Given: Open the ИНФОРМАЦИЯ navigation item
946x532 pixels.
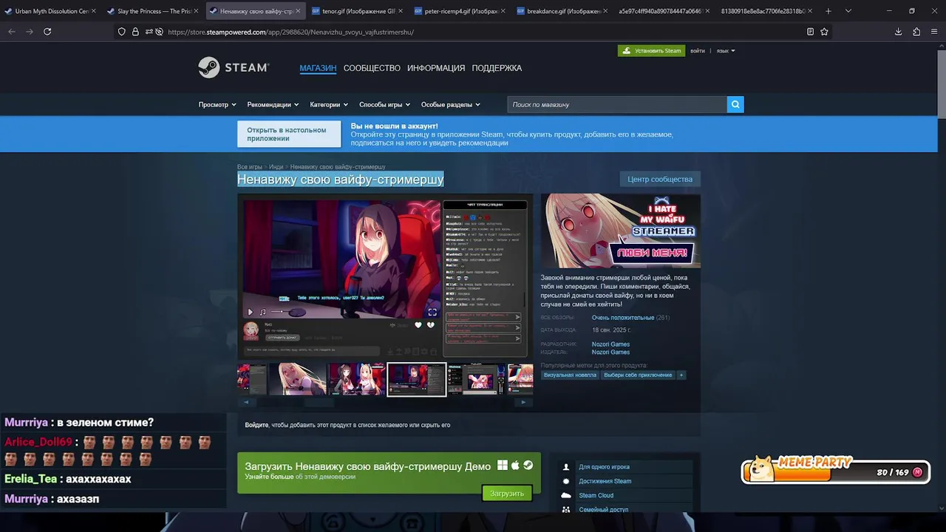Looking at the screenshot, I should pyautogui.click(x=436, y=68).
